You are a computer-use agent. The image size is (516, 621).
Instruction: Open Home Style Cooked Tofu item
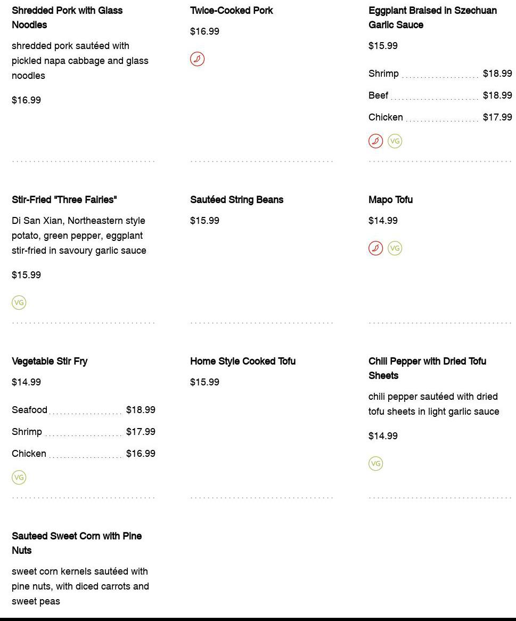point(242,361)
